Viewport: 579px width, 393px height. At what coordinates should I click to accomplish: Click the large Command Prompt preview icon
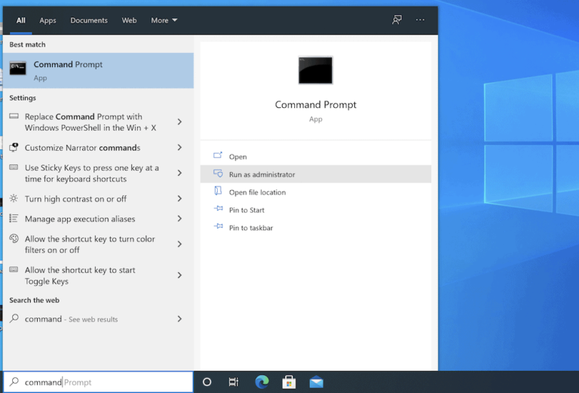tap(315, 70)
